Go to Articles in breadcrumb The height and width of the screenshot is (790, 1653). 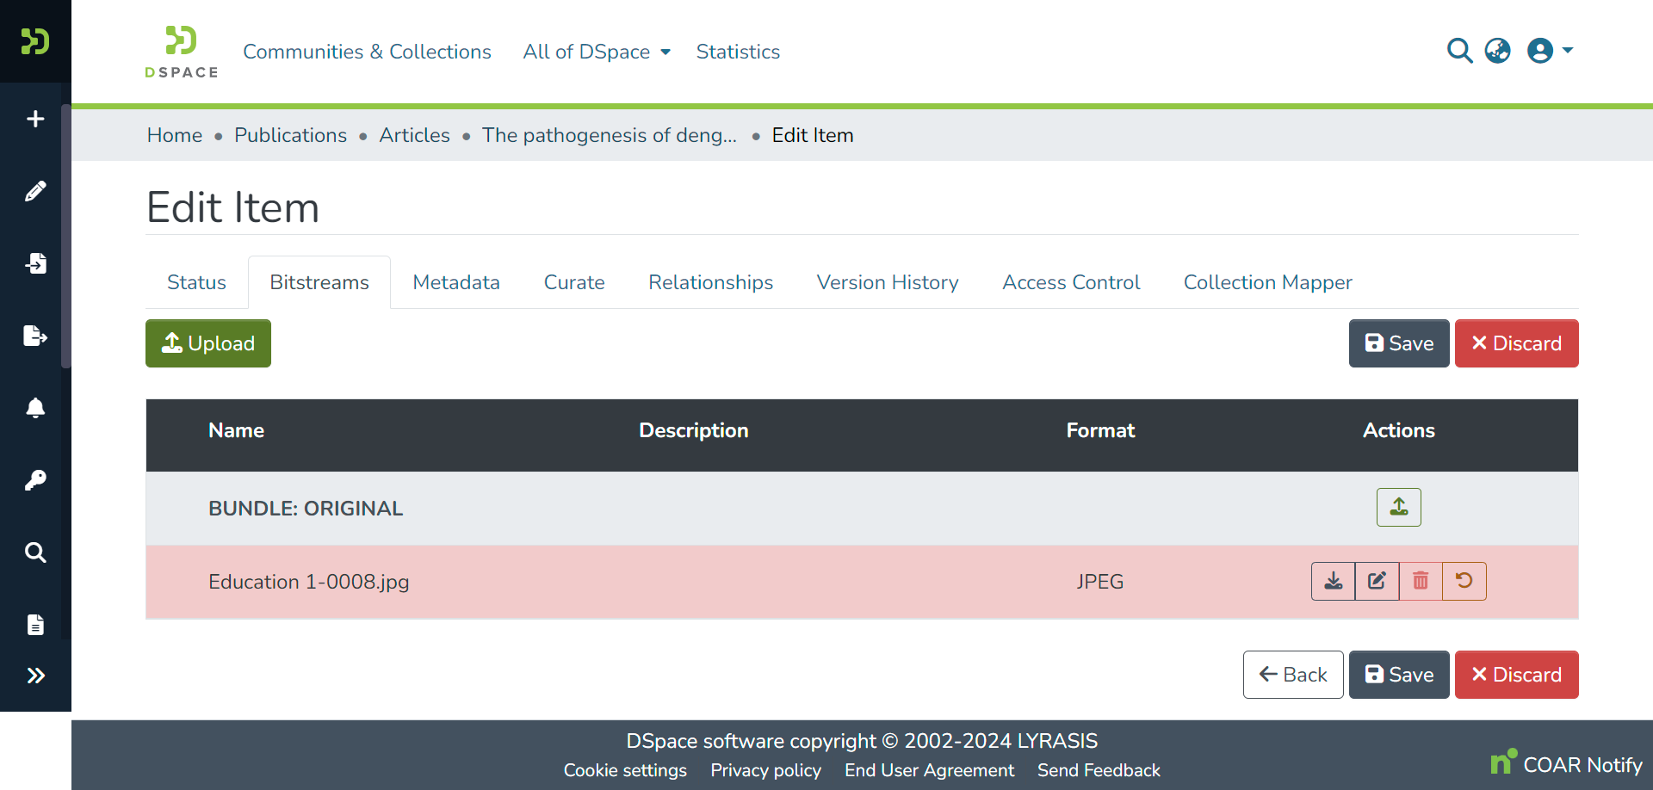pos(414,135)
